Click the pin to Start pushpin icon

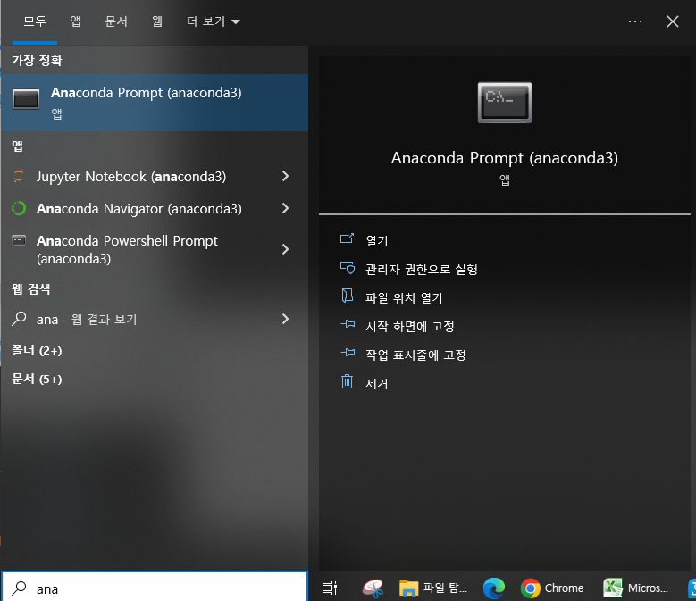tap(348, 324)
